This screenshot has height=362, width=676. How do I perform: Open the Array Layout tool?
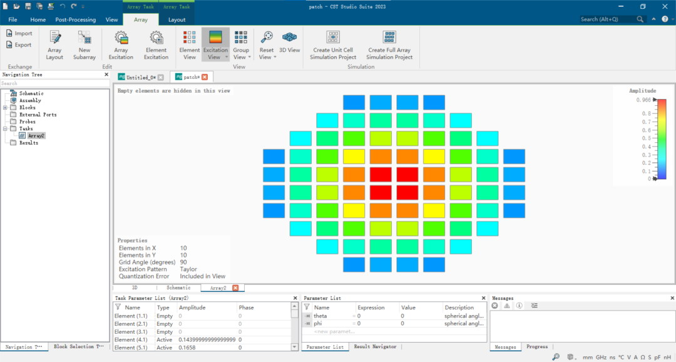(54, 45)
